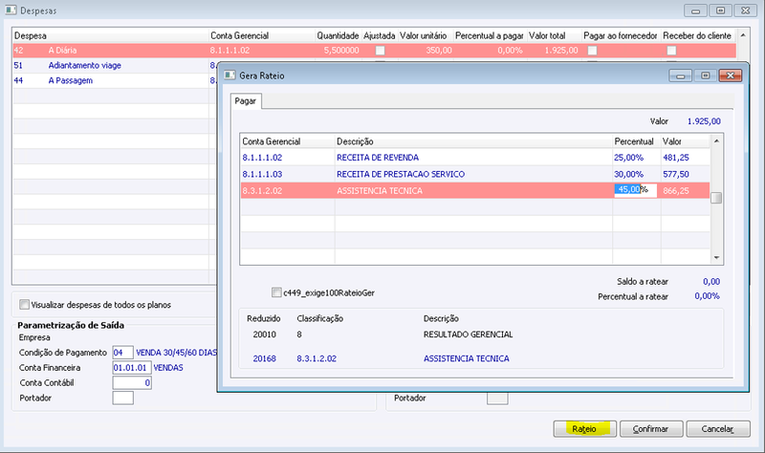Click the Despesas window title icon
The width and height of the screenshot is (765, 453).
coord(11,10)
